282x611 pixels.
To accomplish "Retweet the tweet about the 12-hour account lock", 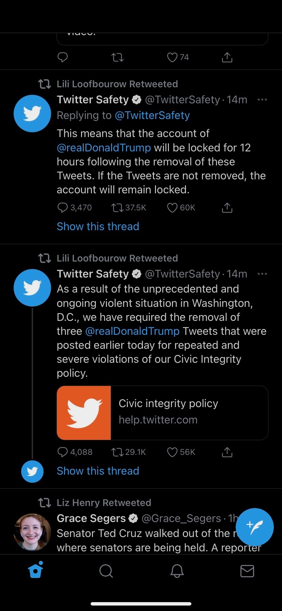I will pos(117,208).
